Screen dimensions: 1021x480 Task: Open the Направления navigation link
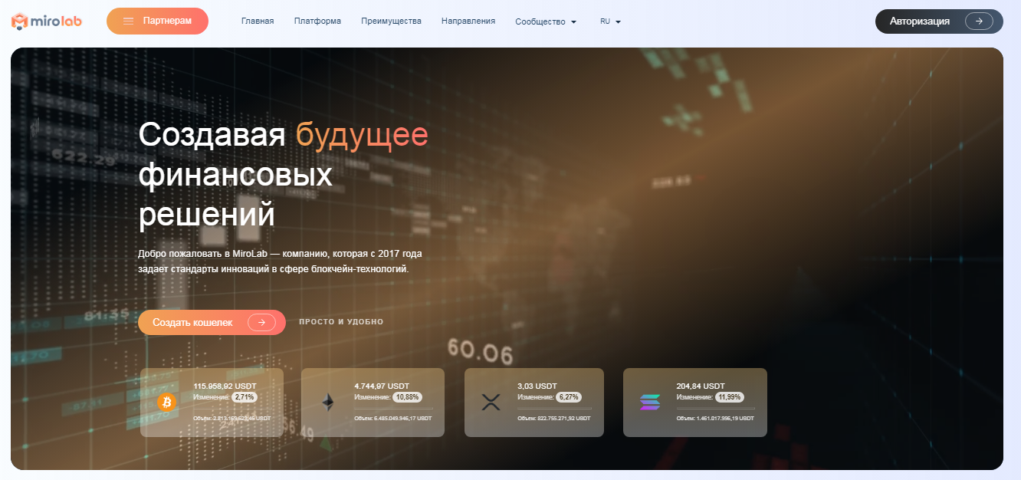pos(468,21)
